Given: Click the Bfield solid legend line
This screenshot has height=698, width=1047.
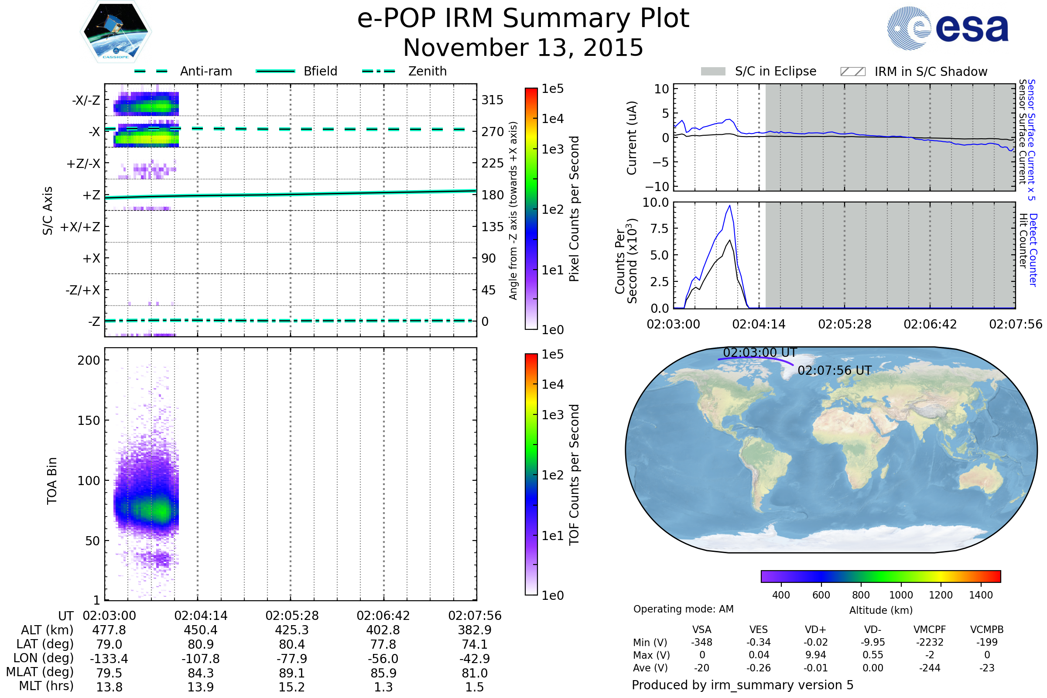Looking at the screenshot, I should [275, 71].
